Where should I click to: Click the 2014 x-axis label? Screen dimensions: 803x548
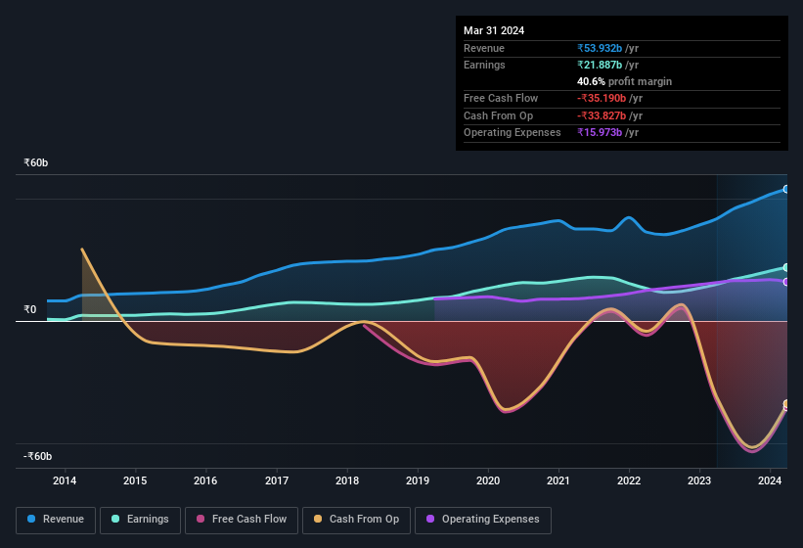coord(65,480)
